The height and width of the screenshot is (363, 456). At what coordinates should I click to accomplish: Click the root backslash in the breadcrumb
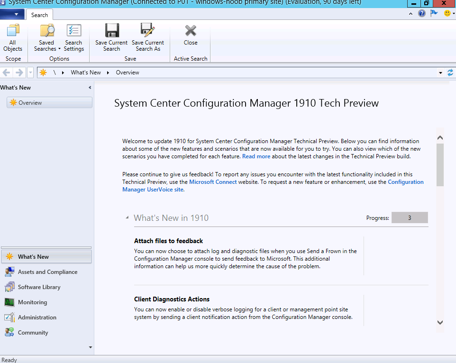point(55,73)
